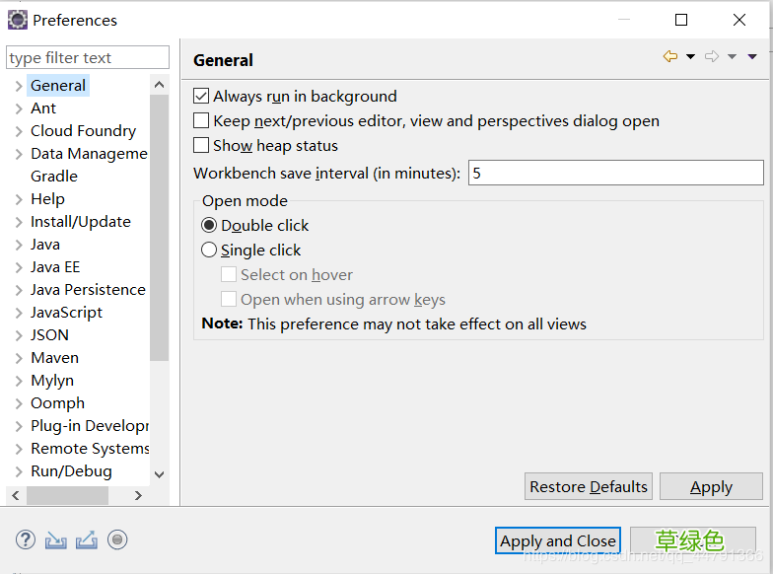Expand the Maven preferences node
773x574 pixels.
(19, 358)
